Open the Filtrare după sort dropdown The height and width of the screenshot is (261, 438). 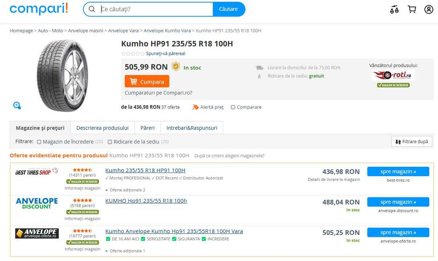pos(411,141)
